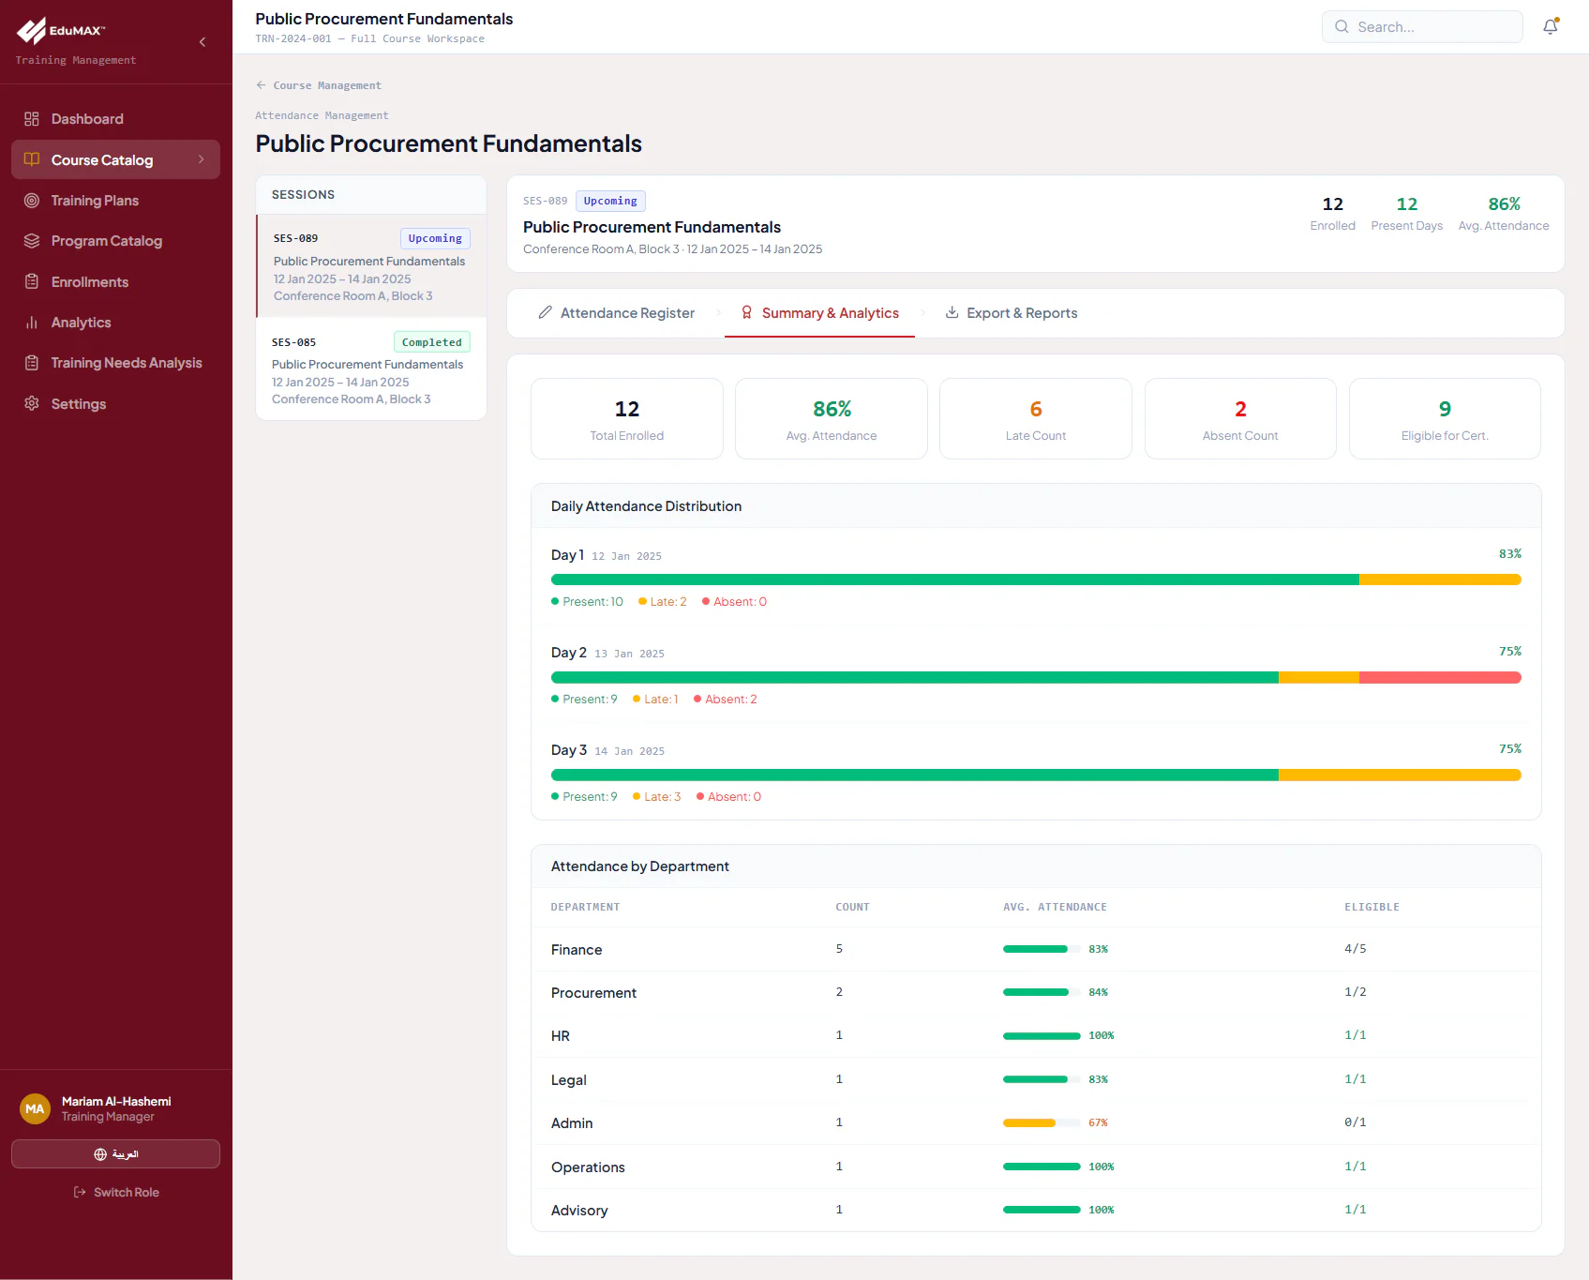Viewport: 1589px width, 1280px height.
Task: Open the Enrollments menu item
Action: tap(115, 281)
